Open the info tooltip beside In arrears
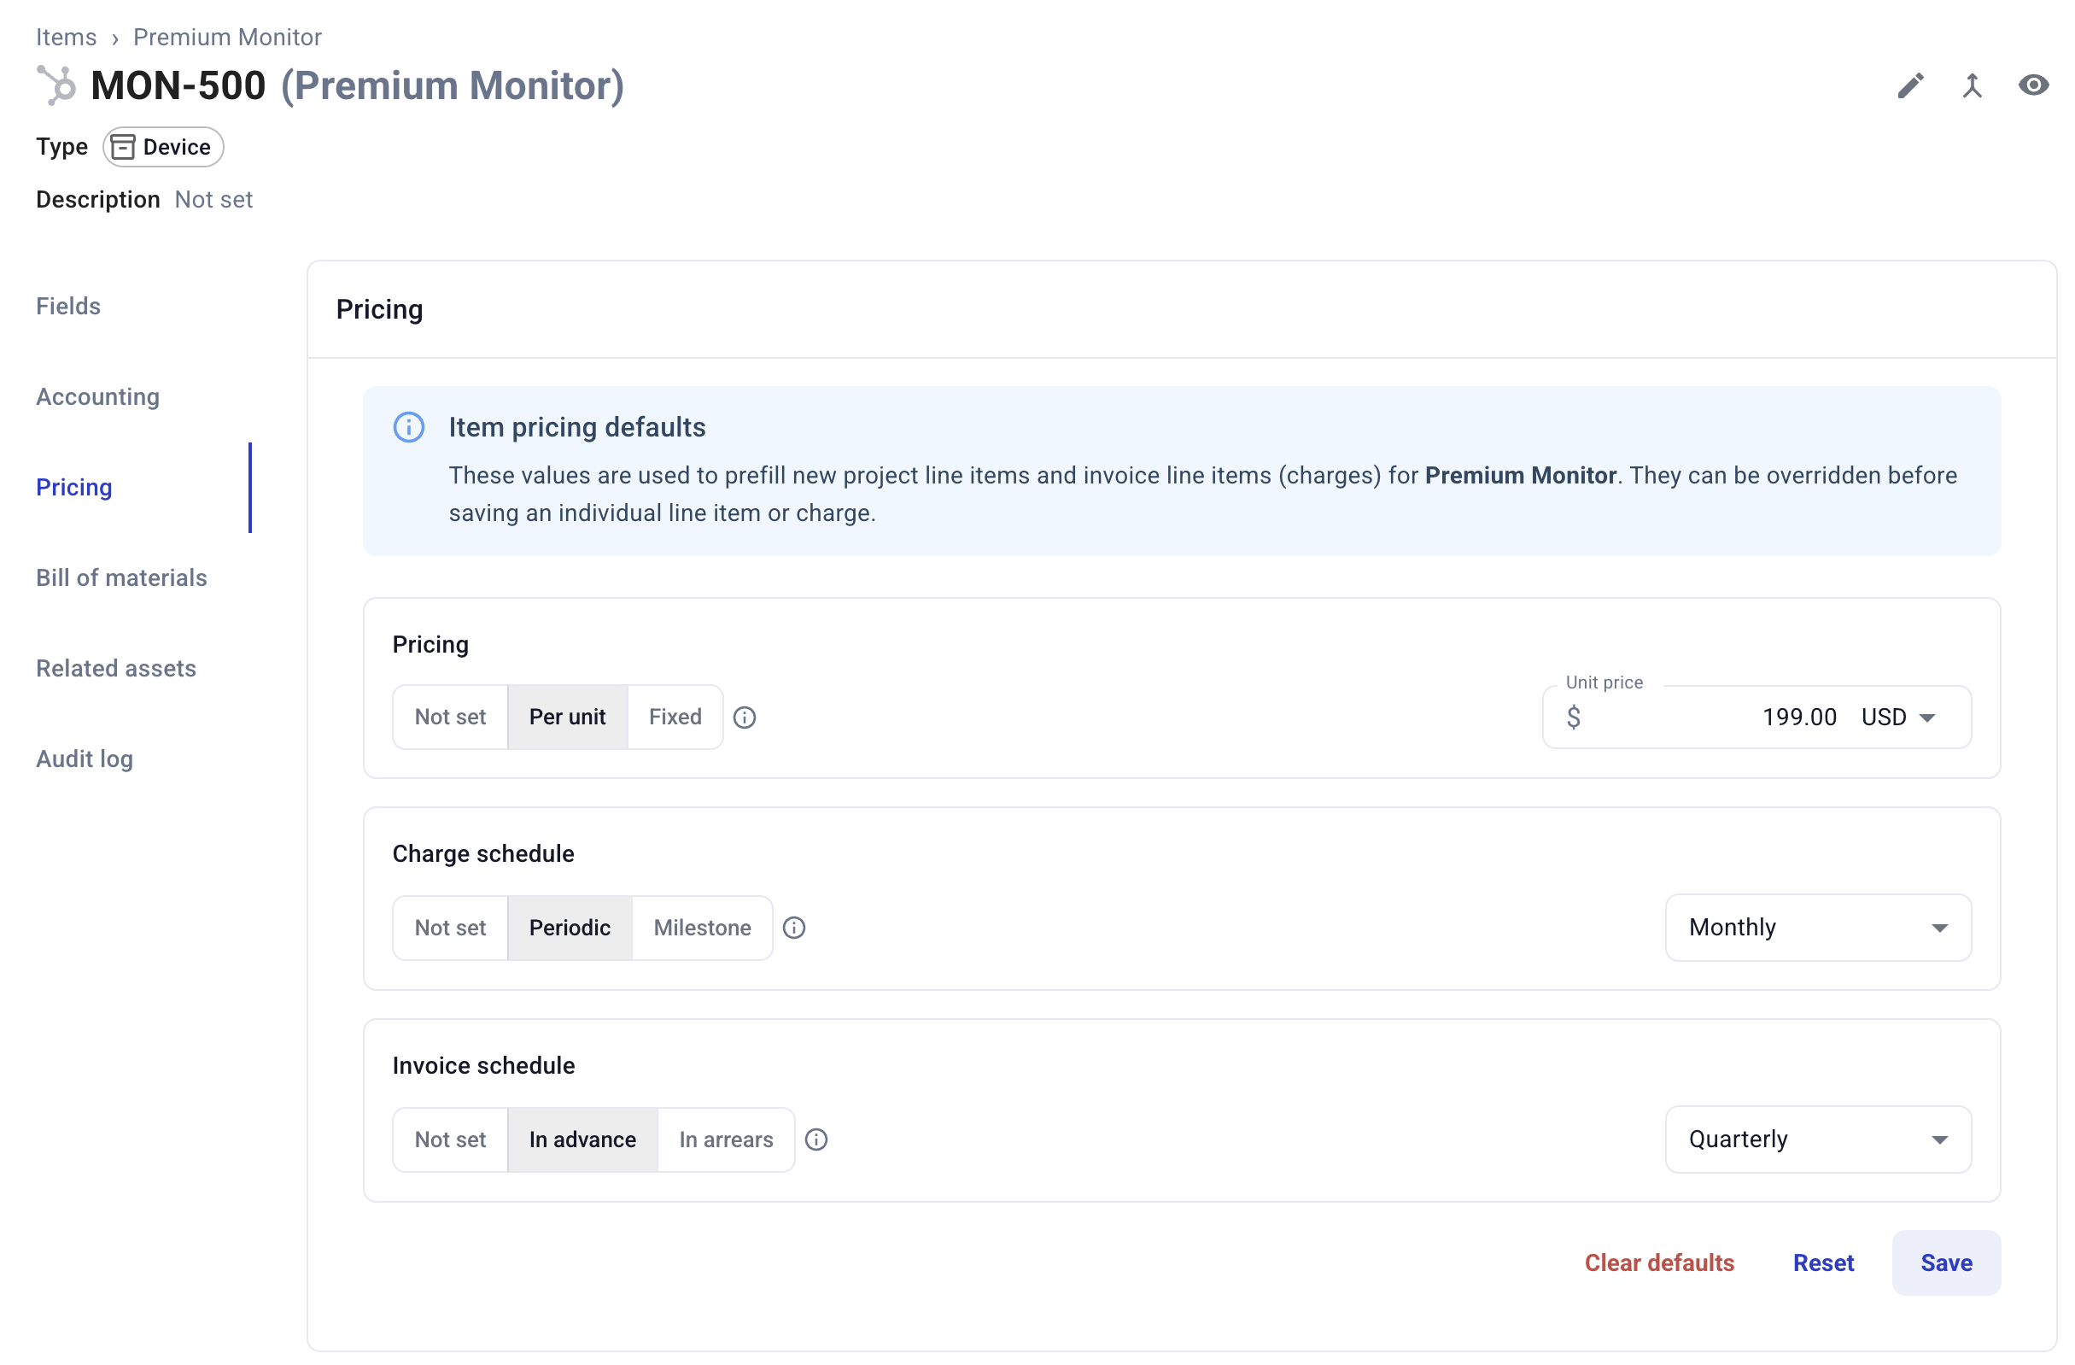This screenshot has height=1365, width=2075. 816,1140
